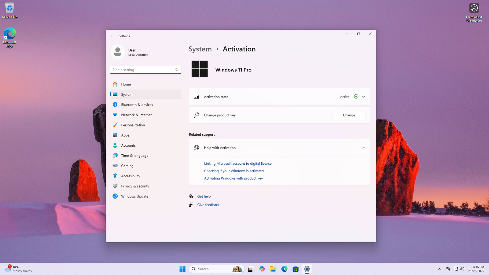The image size is (489, 275).
Task: Click the User Local Account name
Action: 138,52
